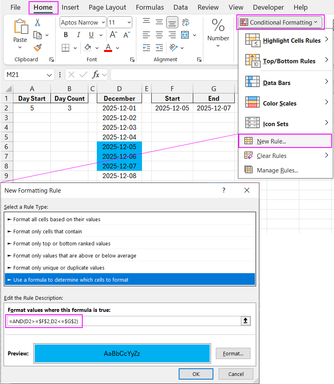
Task: Click the dialog Help question mark
Action: [224, 190]
